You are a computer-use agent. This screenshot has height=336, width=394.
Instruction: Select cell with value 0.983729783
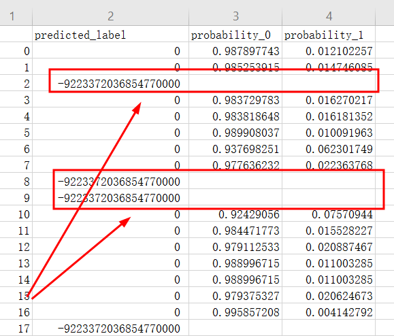tap(235, 100)
